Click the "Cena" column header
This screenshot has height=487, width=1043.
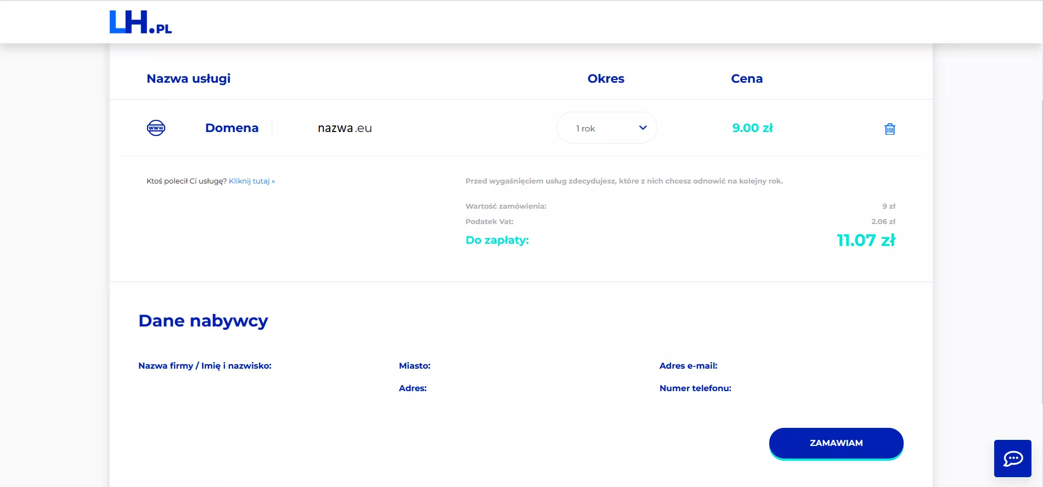pyautogui.click(x=747, y=79)
